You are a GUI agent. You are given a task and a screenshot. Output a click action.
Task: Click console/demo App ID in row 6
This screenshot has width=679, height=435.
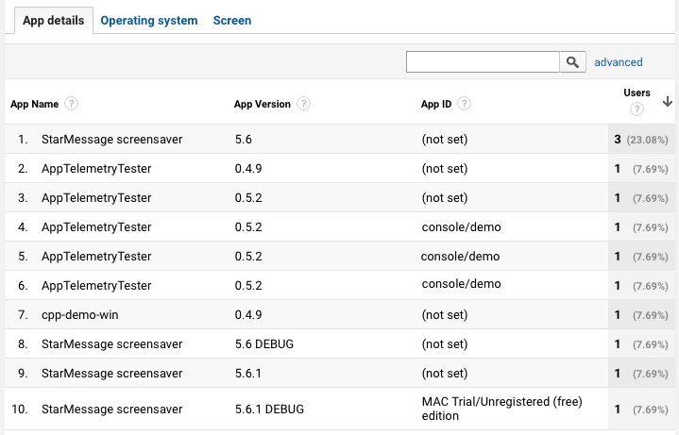[461, 283]
